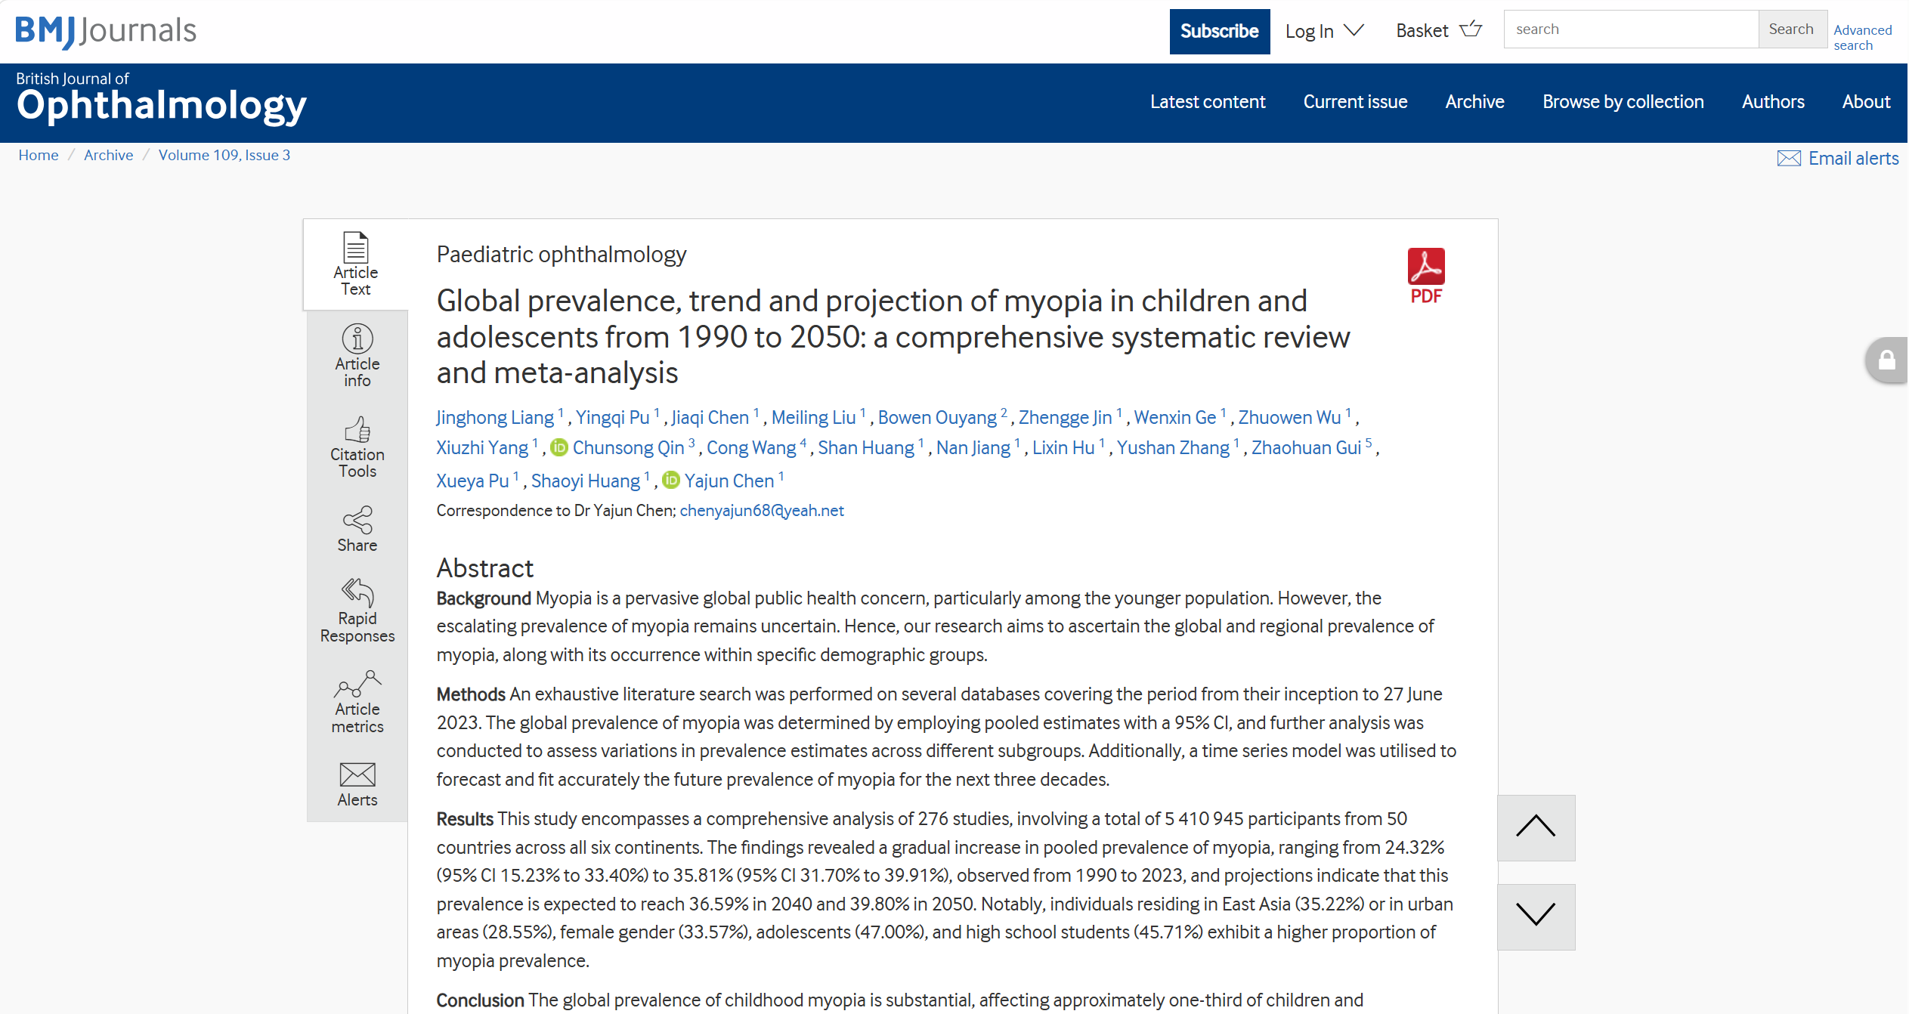Click the Search button
The image size is (1909, 1014).
click(1792, 29)
